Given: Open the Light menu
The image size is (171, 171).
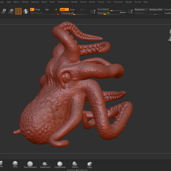Looking at the screenshot, I should point(9,2).
